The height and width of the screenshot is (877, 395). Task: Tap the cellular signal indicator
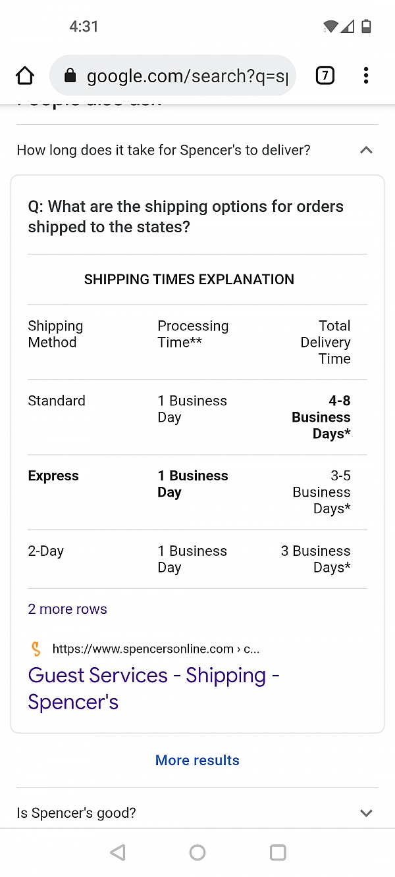pyautogui.click(x=347, y=27)
